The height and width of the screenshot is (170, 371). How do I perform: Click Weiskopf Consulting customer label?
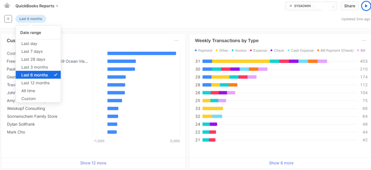point(26,109)
